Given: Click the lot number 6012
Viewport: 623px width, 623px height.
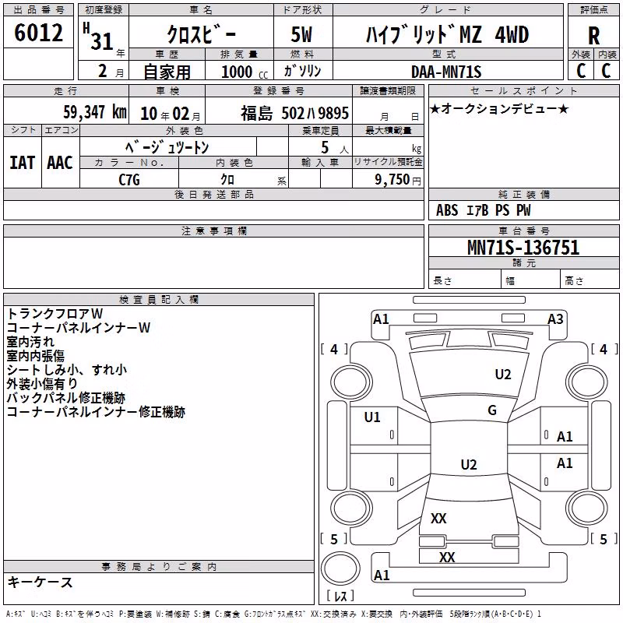Looking at the screenshot, I should click(38, 33).
